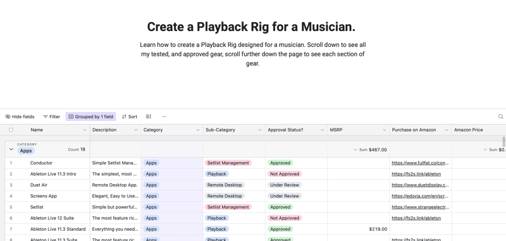Tick the select-all checkbox in header

click(x=11, y=130)
